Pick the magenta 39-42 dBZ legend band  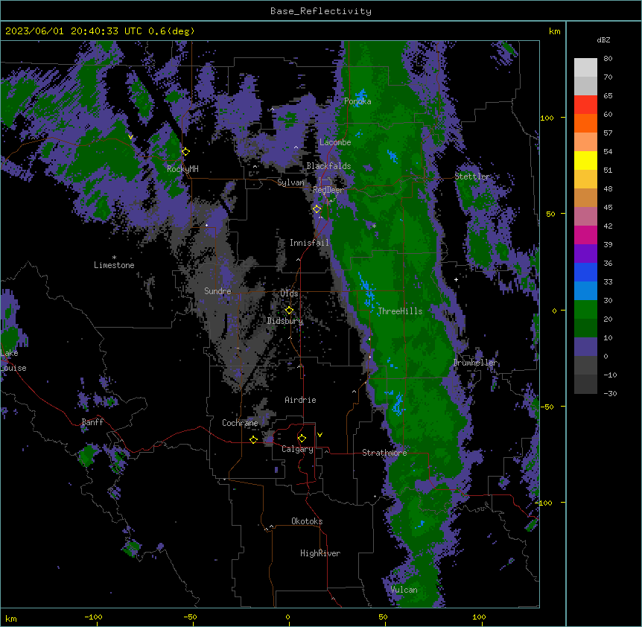pyautogui.click(x=585, y=235)
